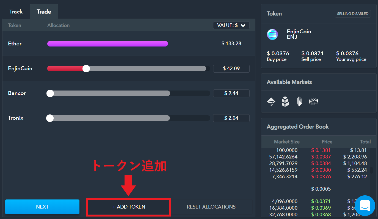Click the $ 0.1381 sell order price
This screenshot has height=219, width=378.
[321, 150]
